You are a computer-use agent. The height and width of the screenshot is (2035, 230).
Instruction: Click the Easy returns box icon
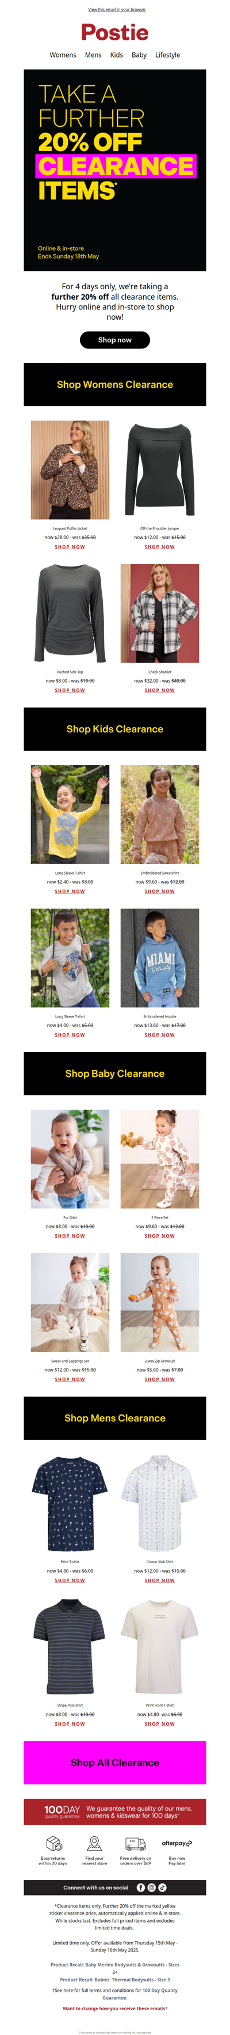coord(53,1843)
